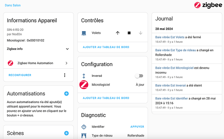The width and height of the screenshot is (224, 139).
Task: Click the Micrologiciel À jour status
Action: 140,85
